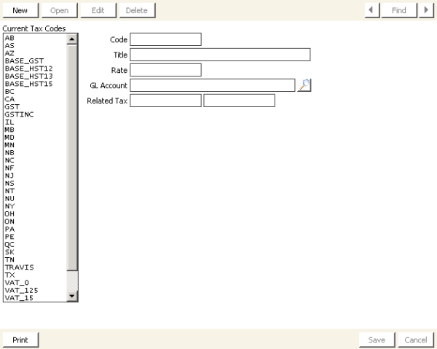
Task: Click the Find button
Action: [399, 10]
